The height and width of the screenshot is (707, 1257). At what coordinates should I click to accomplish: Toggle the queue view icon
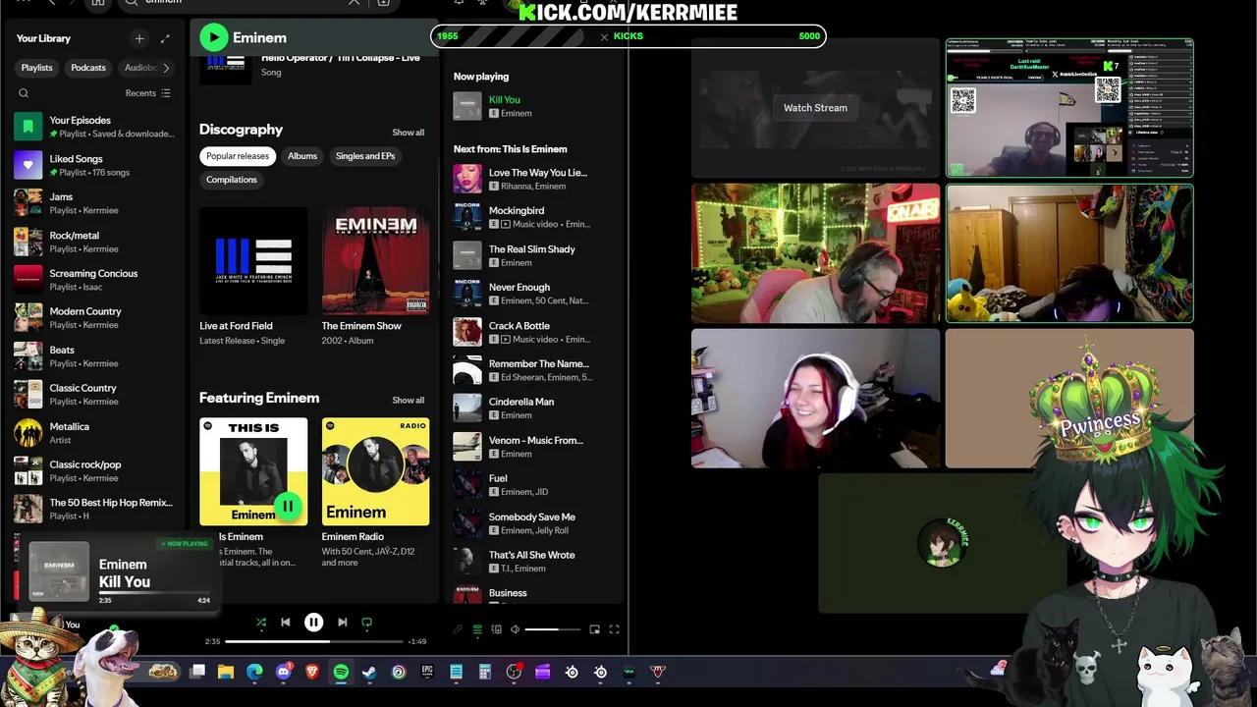click(x=477, y=629)
